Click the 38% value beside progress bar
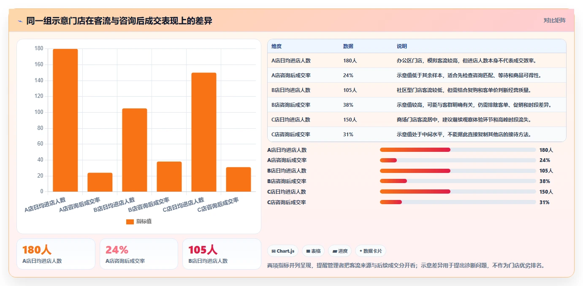 (545, 181)
